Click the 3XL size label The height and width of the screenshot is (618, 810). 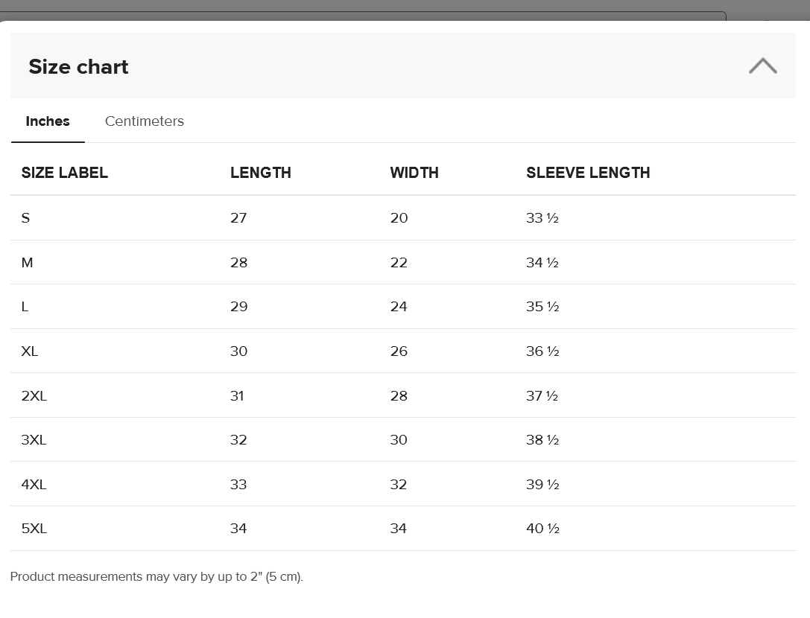click(x=34, y=440)
